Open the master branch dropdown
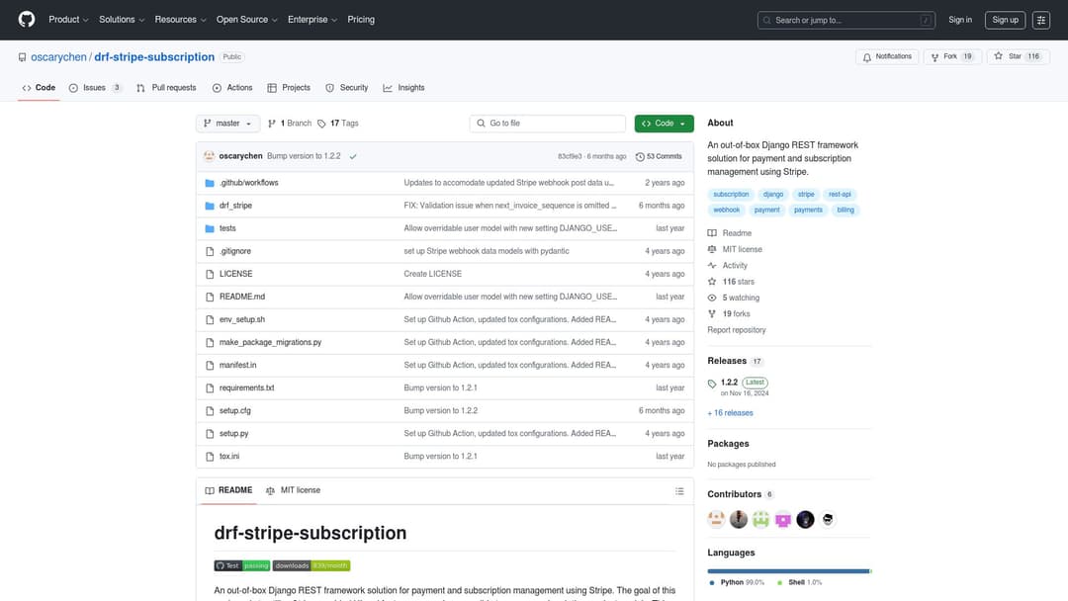 tap(227, 124)
